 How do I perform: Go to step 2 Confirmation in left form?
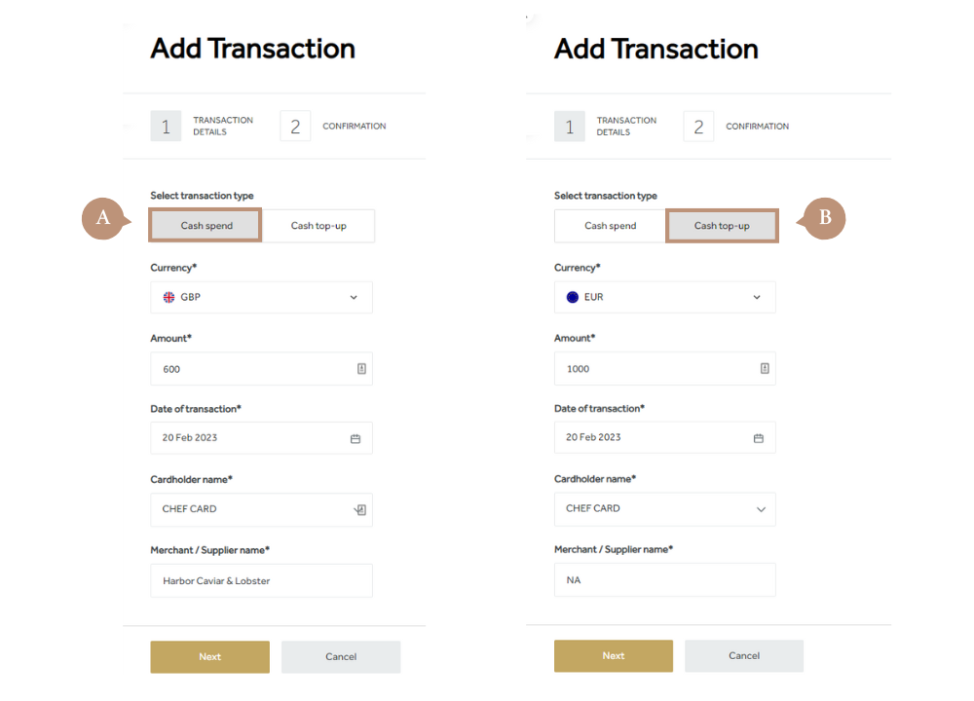295,127
